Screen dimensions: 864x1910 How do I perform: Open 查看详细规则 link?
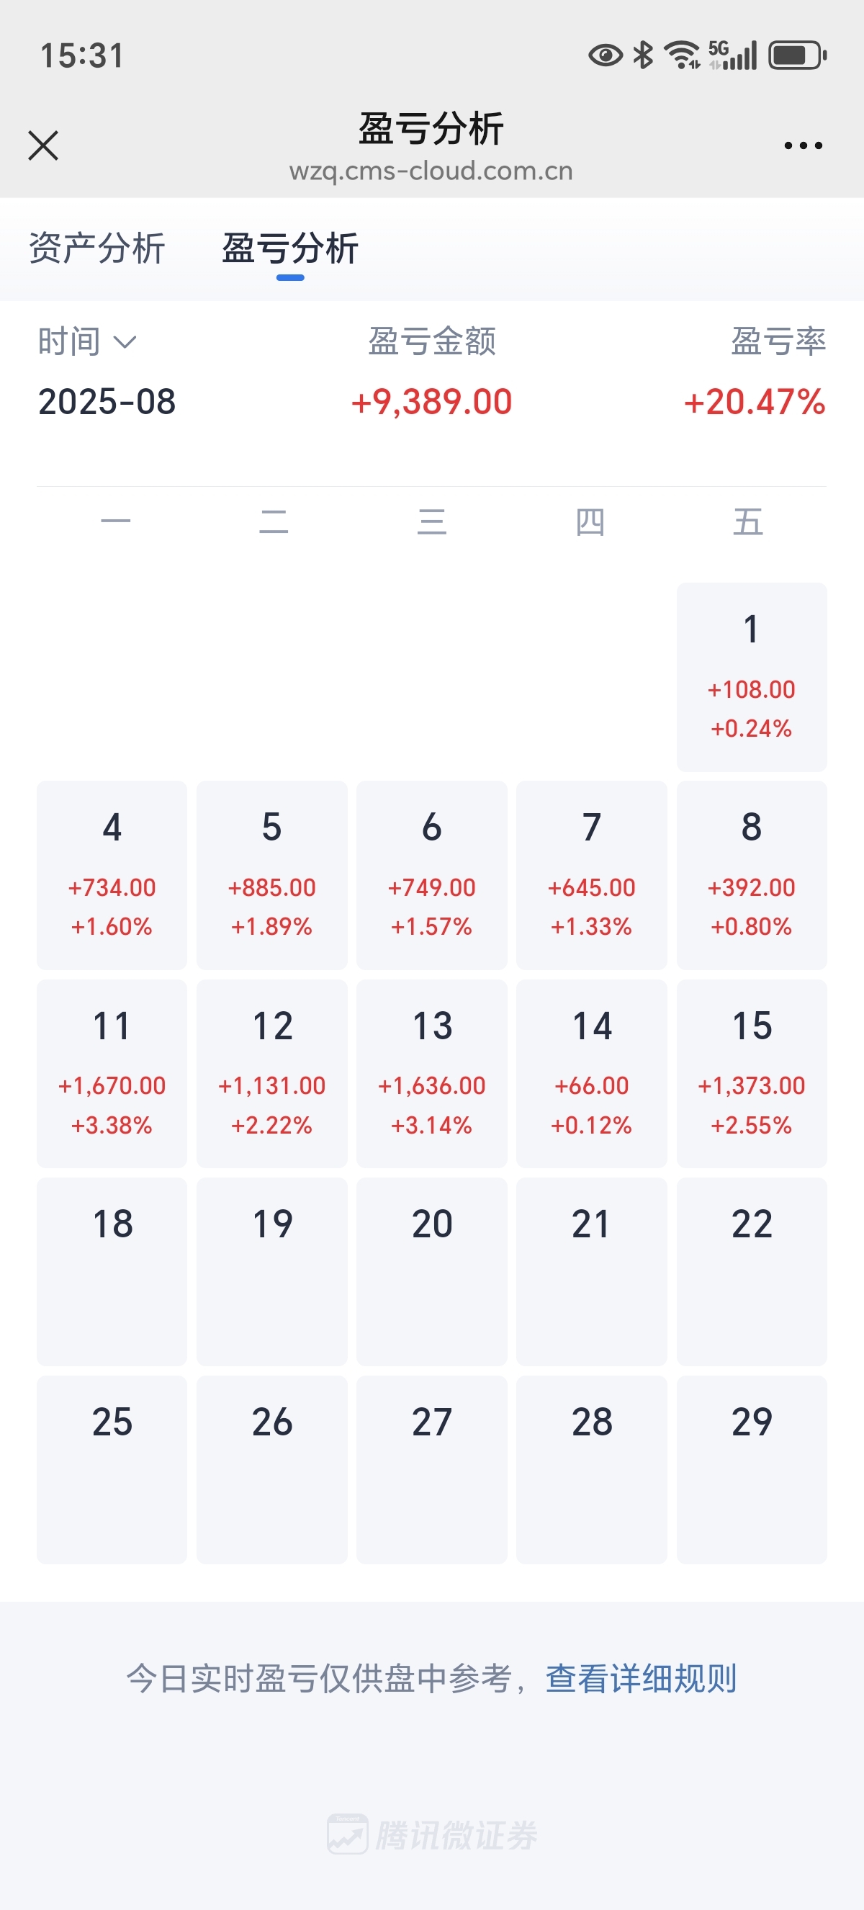641,1679
